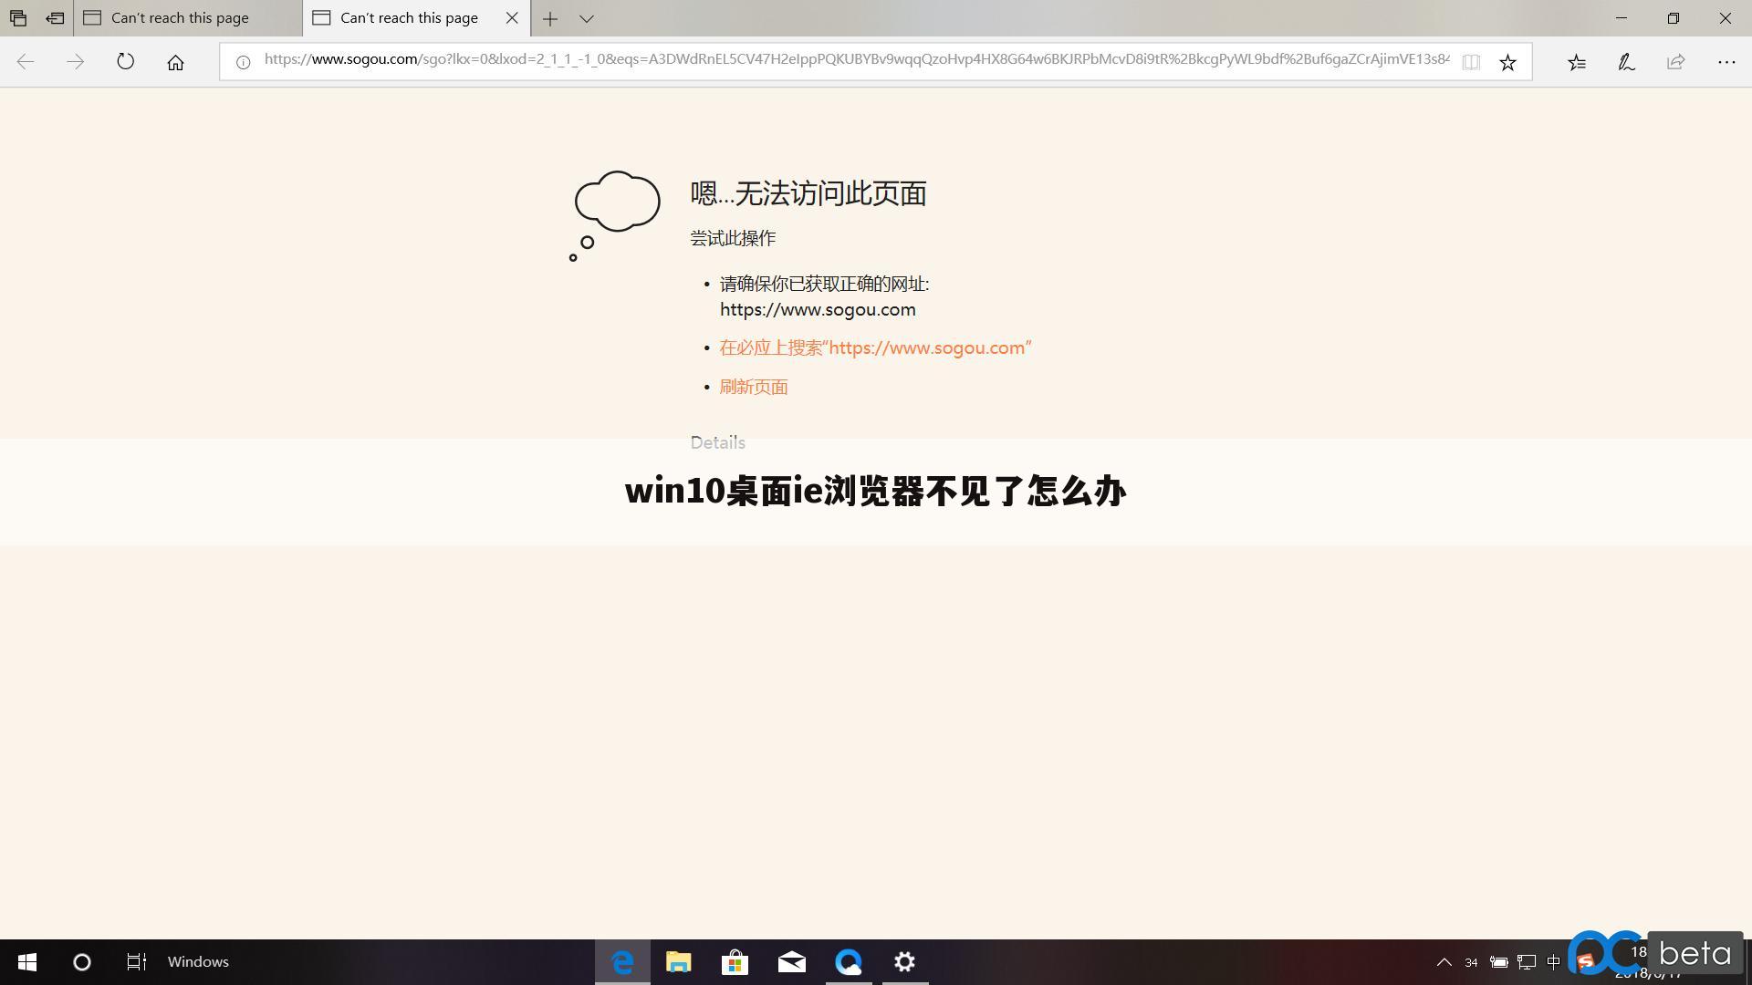Share this page icon
Image resolution: width=1752 pixels, height=985 pixels.
1676,62
